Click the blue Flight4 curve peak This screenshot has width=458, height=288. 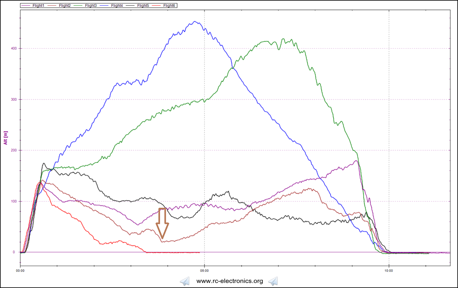click(195, 21)
